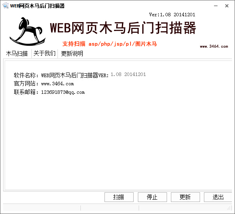
Task: Open the 关于我们 tab
Action: coord(44,53)
